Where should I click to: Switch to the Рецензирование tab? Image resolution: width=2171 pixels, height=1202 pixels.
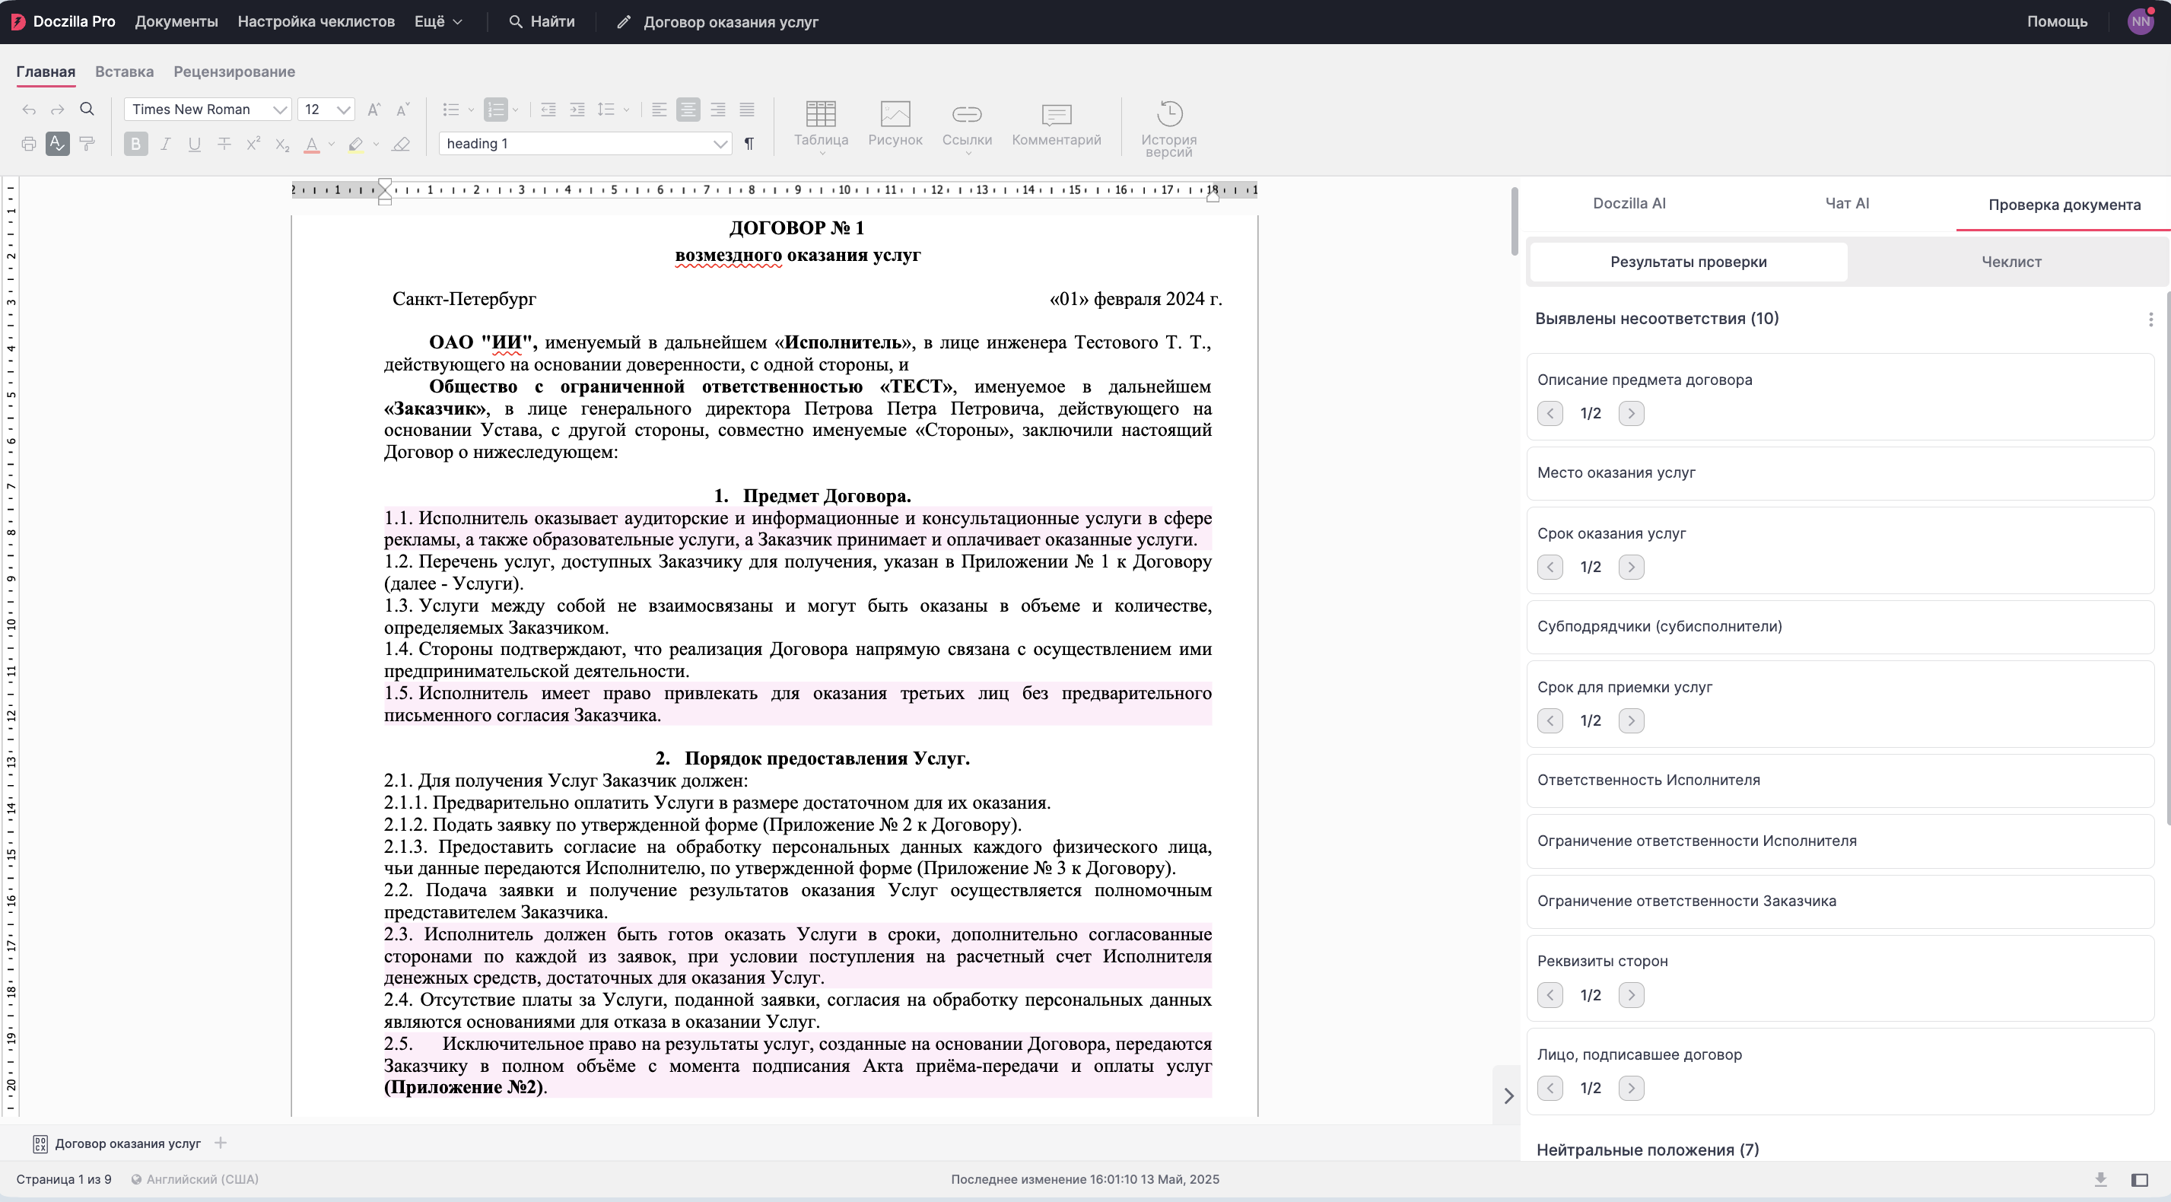point(234,72)
